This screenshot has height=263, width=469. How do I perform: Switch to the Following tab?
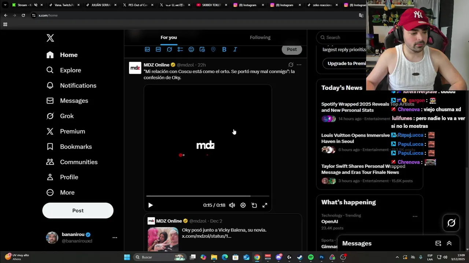(260, 37)
